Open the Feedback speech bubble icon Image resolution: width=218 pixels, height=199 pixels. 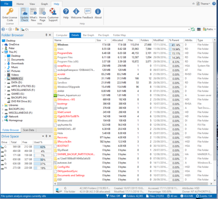[x=88, y=11]
